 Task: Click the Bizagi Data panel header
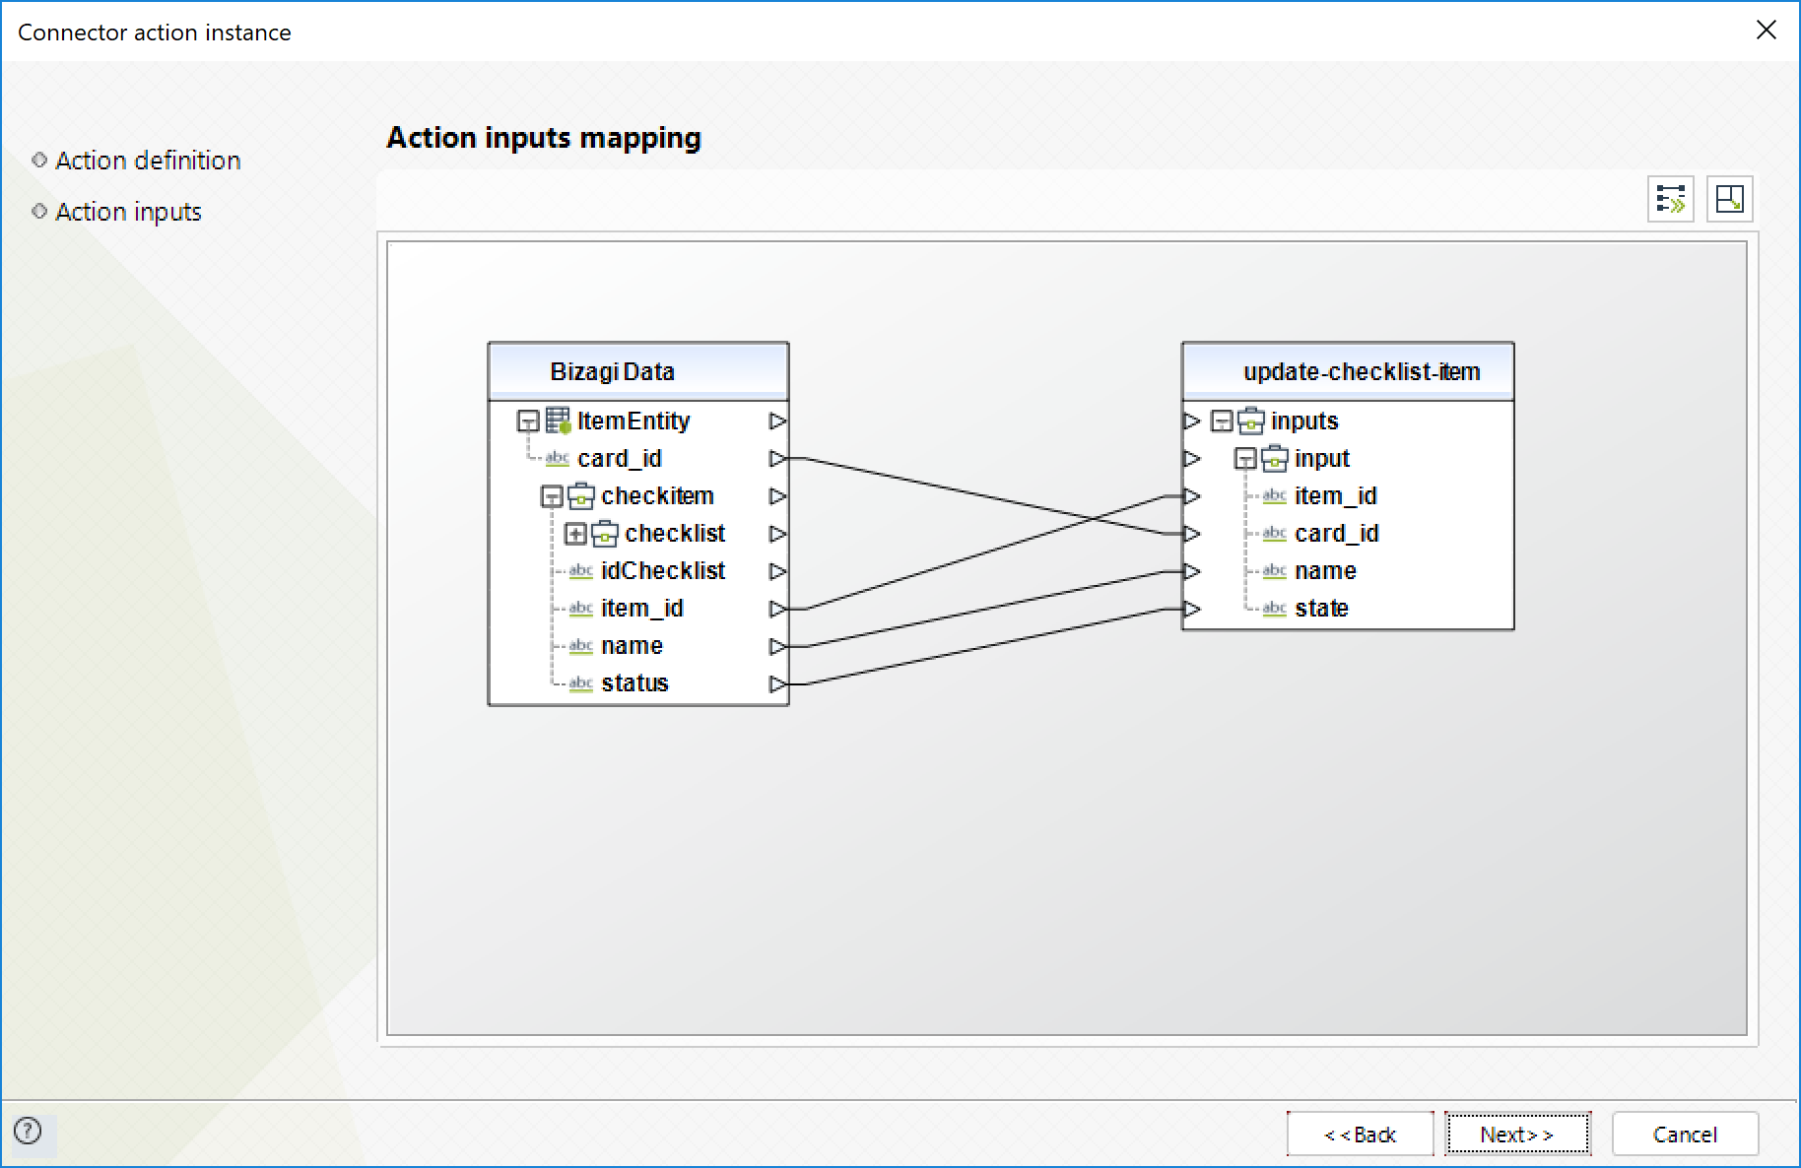pos(638,371)
